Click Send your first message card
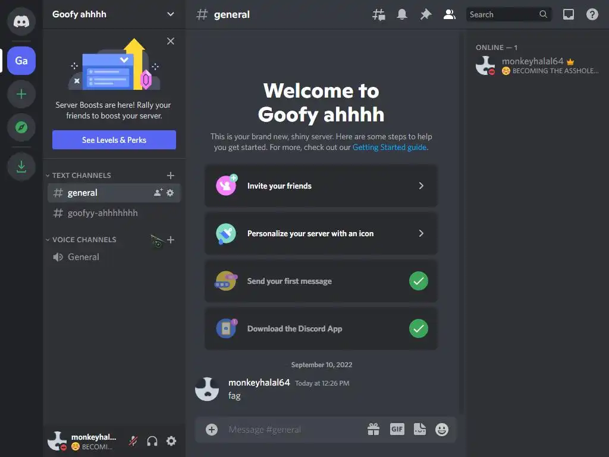The width and height of the screenshot is (609, 457). (x=321, y=281)
